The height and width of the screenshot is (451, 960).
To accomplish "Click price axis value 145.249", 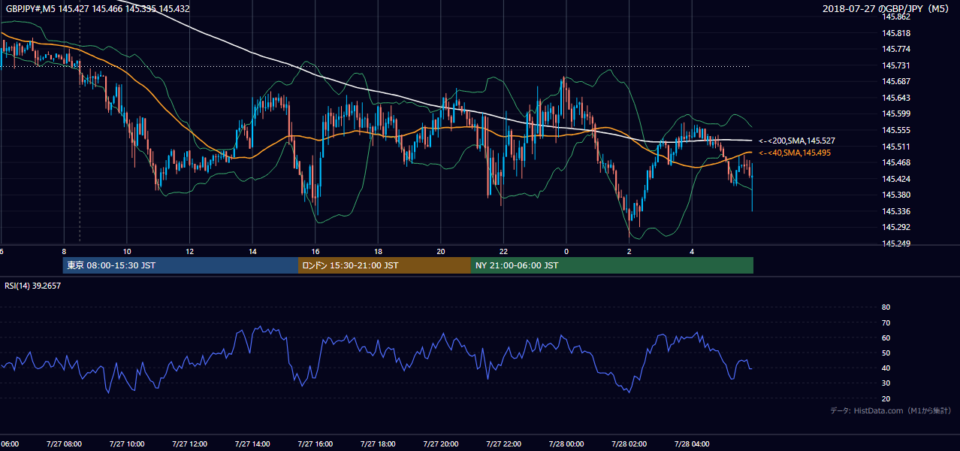I will pos(895,244).
